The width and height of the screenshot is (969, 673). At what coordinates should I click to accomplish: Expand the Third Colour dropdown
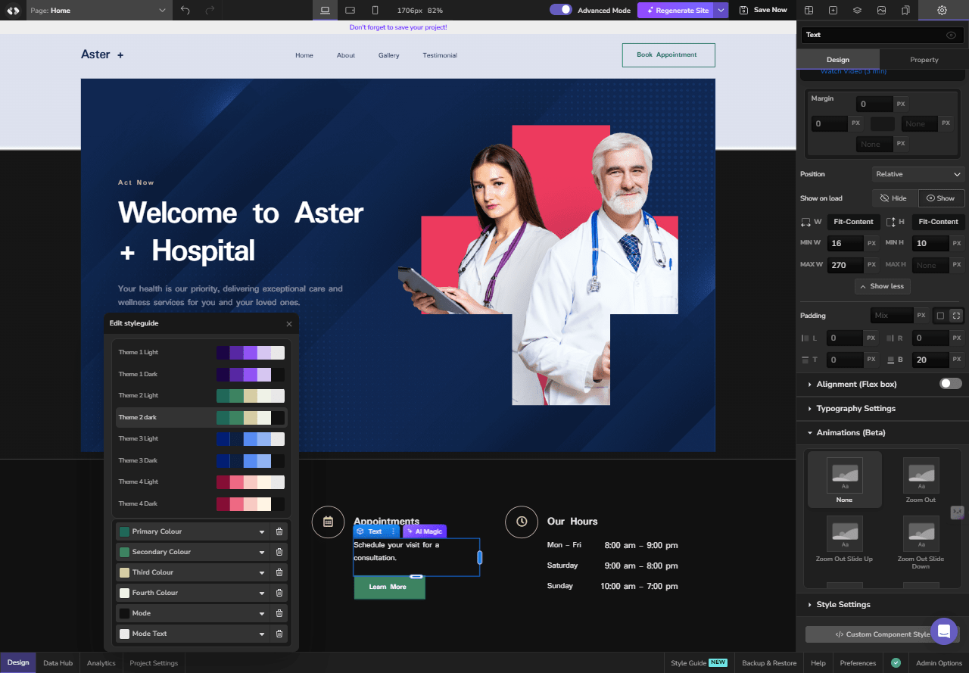(262, 572)
